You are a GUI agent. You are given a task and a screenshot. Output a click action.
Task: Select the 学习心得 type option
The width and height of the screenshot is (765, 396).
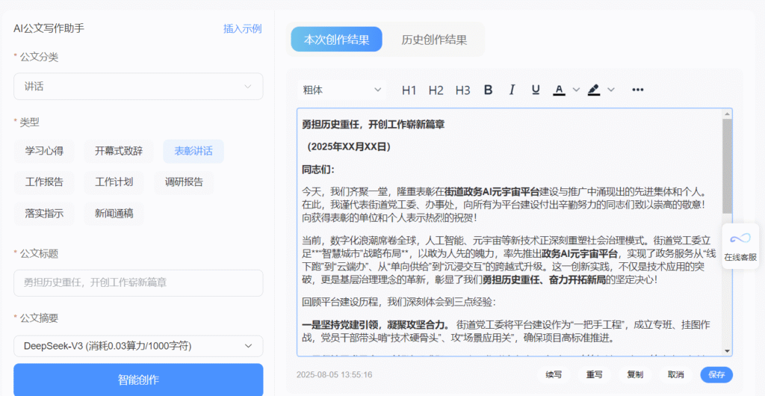pyautogui.click(x=44, y=151)
